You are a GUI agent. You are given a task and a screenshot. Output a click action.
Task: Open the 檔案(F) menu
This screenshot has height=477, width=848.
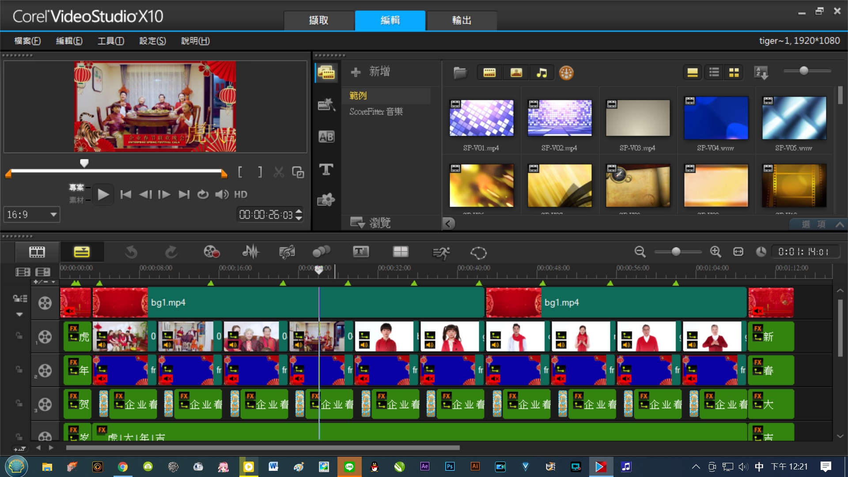[x=27, y=41]
